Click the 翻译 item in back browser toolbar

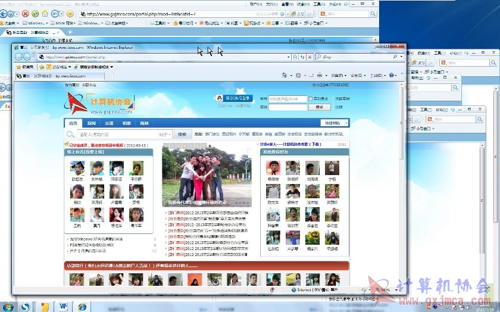[x=293, y=23]
